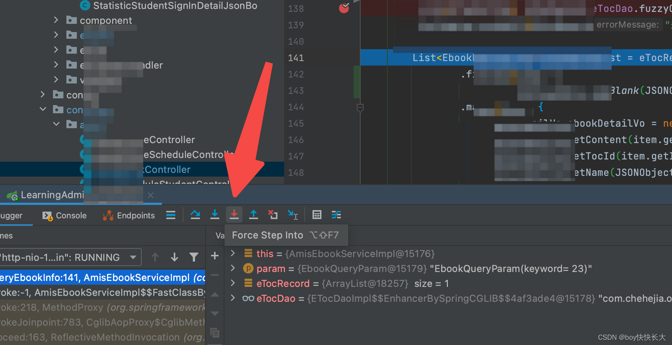Viewport: 672px width, 345px height.
Task: Click the eTocRecord size = 1 value
Action: 431,284
